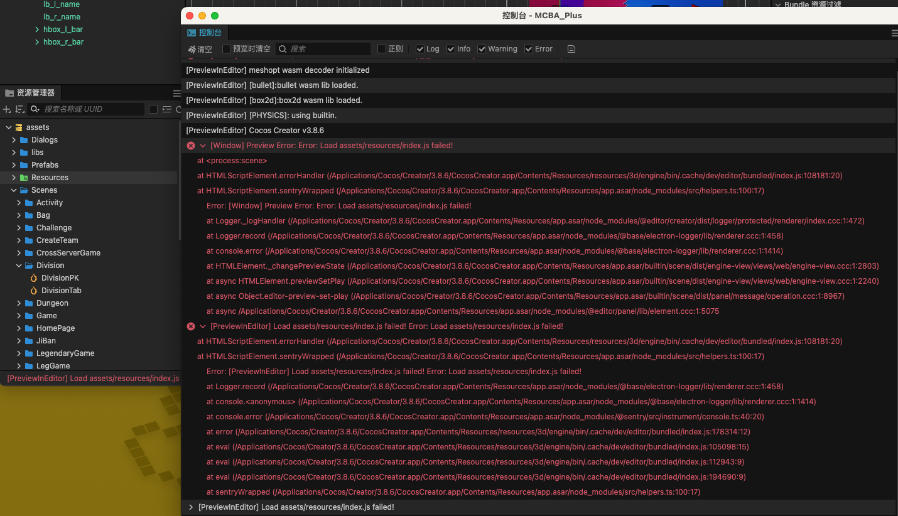This screenshot has height=516, width=898.
Task: Click the CreateTeam folder icon
Action: coord(29,240)
